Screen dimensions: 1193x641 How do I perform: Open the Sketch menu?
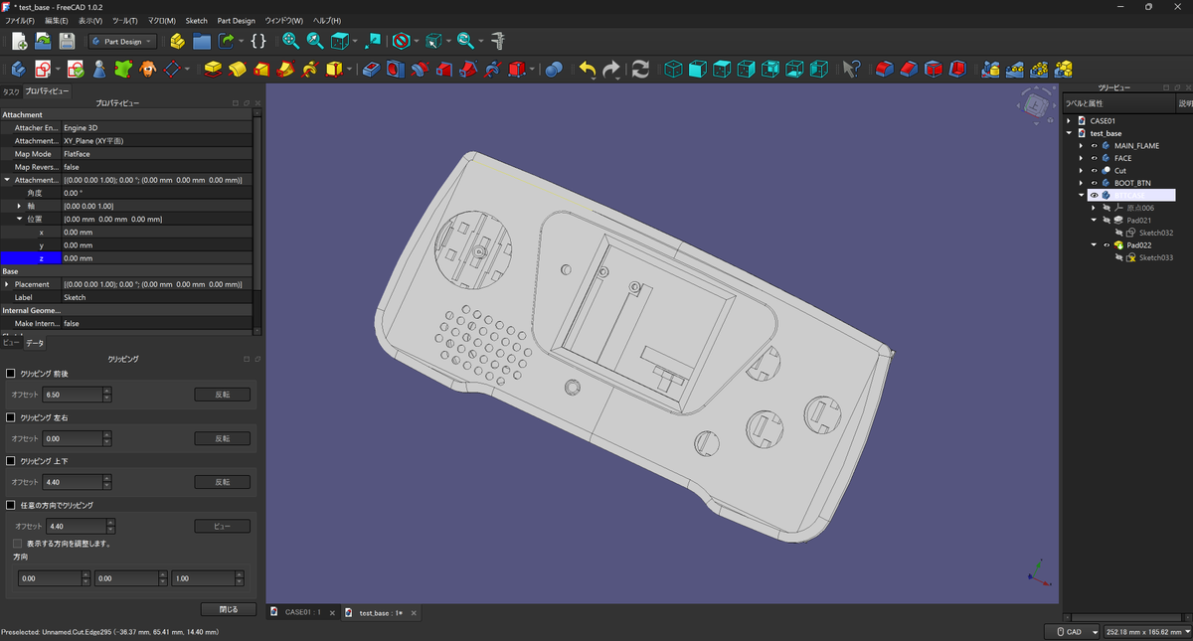196,20
